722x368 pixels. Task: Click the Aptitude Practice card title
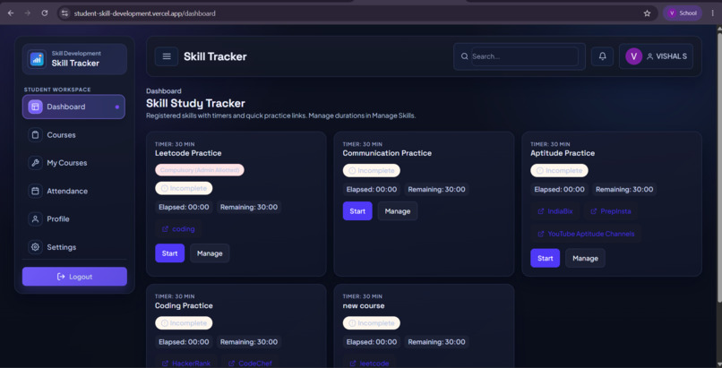(563, 153)
